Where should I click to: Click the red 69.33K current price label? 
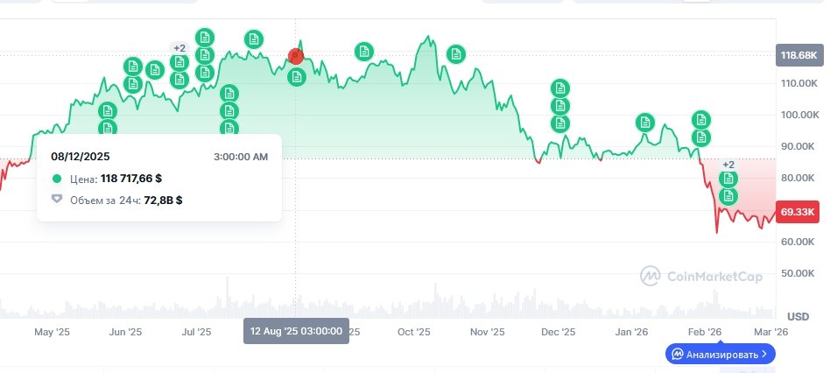coord(798,212)
